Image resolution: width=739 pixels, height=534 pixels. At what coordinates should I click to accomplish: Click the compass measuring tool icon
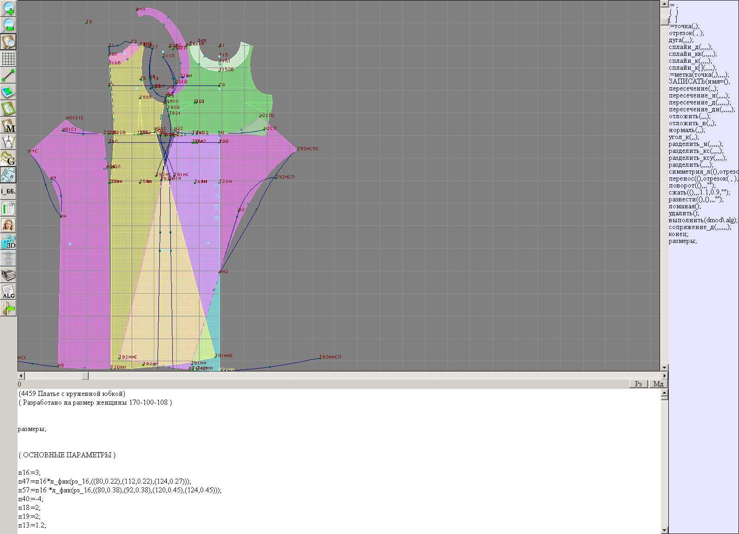8,142
